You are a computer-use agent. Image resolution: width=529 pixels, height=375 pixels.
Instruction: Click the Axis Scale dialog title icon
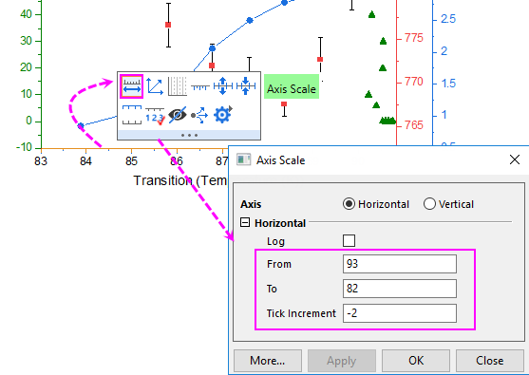pyautogui.click(x=243, y=159)
